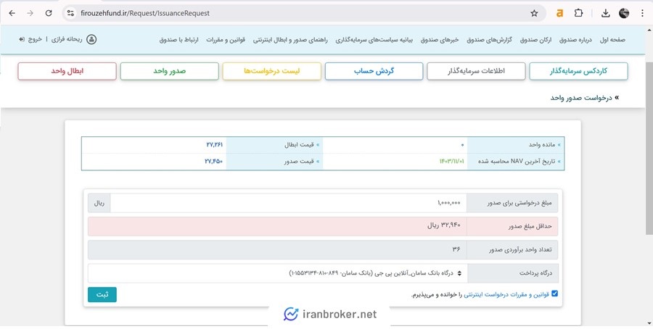Click the درخواست صدور واحد breadcrumb heading
Viewport: 653px width, 329px height.
[581, 98]
